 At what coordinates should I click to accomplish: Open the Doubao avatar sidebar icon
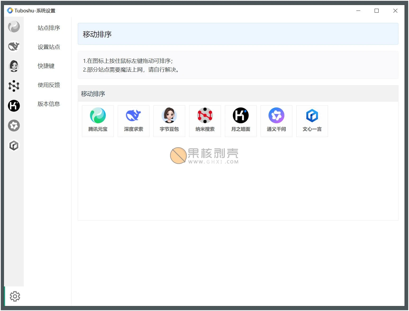[x=14, y=66]
